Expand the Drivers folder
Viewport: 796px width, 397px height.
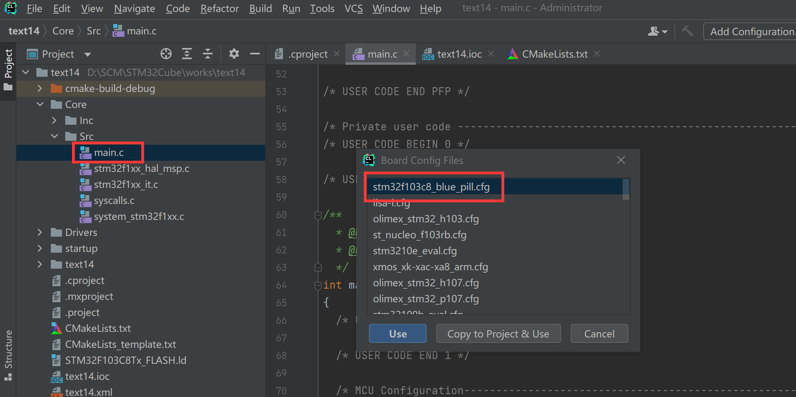(x=39, y=232)
